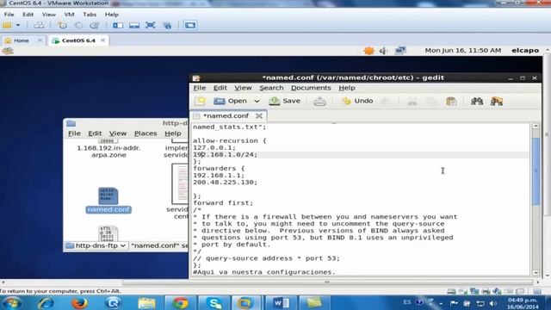The height and width of the screenshot is (310, 551).
Task: Click the Paste clipboard icon in gedit
Action: pos(451,102)
